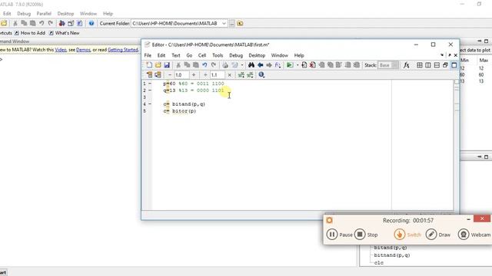The width and height of the screenshot is (492, 276).
Task: Open MATLAB Help blue question icon
Action: point(91,24)
